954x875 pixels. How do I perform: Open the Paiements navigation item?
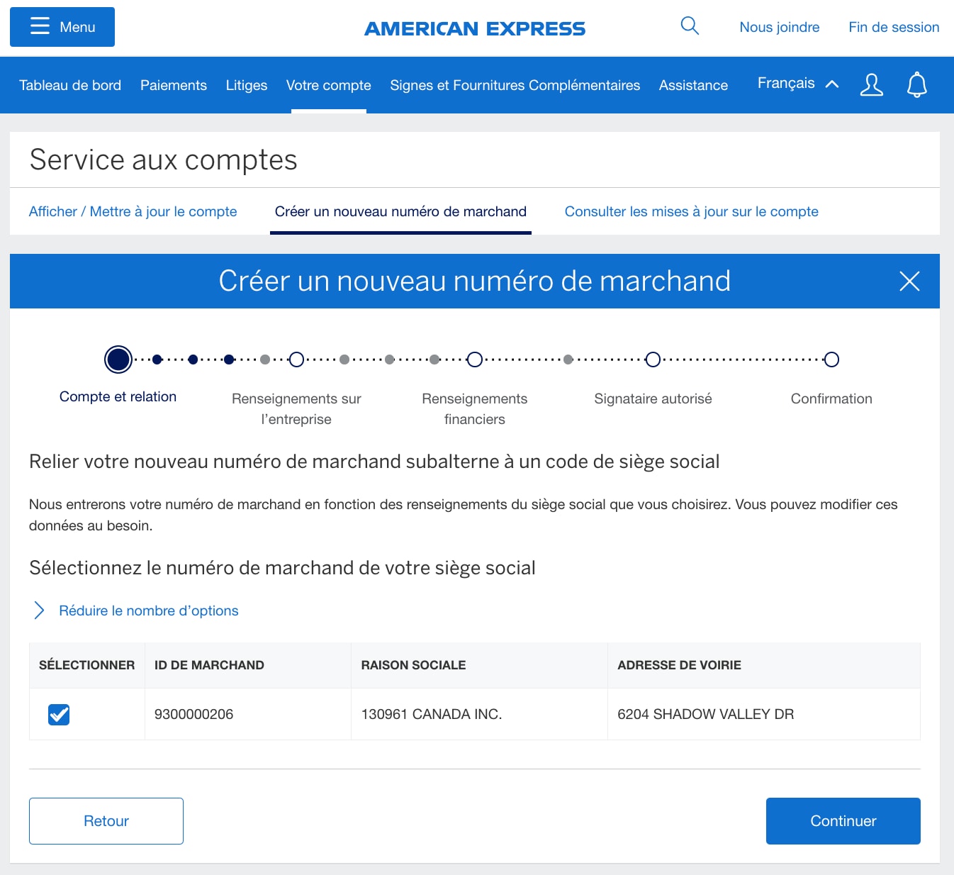[173, 85]
